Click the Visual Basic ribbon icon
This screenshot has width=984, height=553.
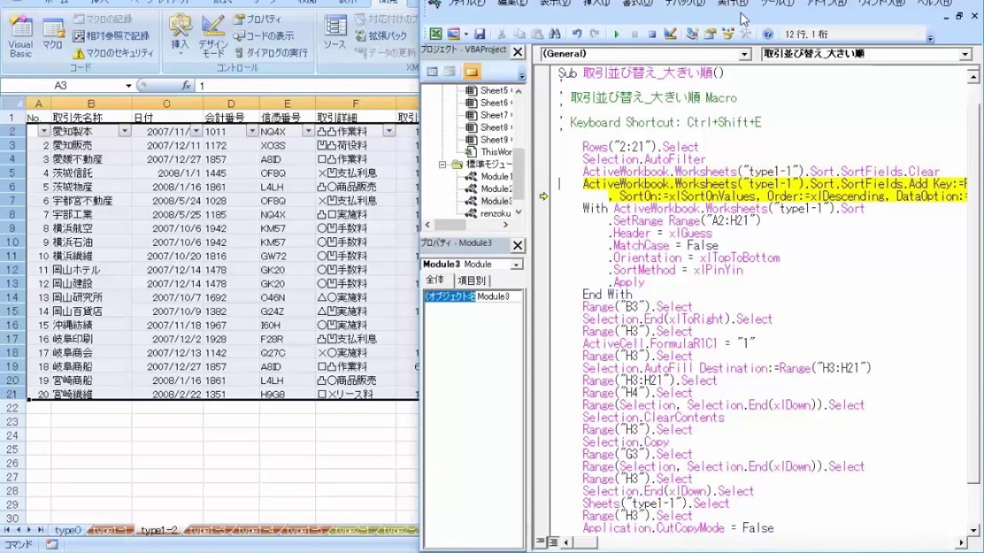(21, 38)
